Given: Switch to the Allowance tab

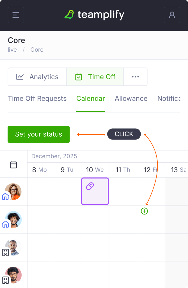Looking at the screenshot, I should coord(131,99).
